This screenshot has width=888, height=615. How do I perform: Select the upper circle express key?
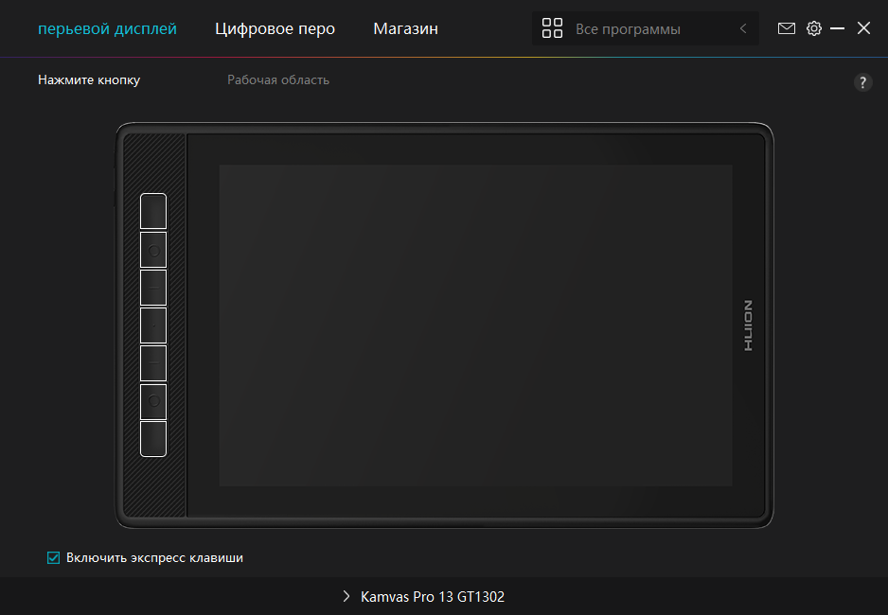[153, 250]
